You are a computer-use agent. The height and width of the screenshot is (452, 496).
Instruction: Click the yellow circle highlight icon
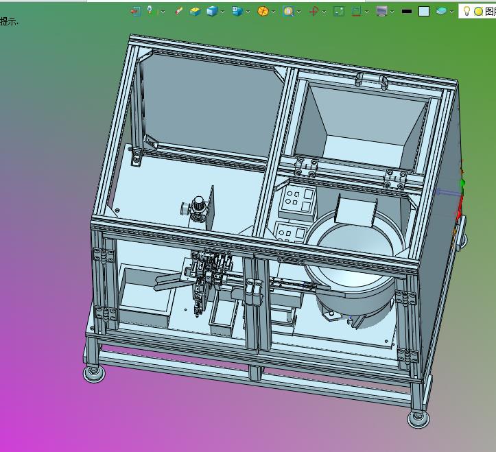[x=478, y=12]
